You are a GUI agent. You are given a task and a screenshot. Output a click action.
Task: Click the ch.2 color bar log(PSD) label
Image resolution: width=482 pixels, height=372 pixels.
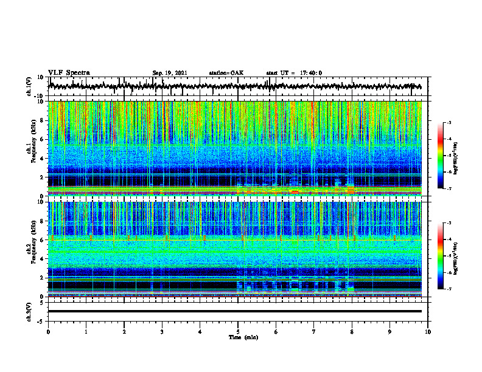(456, 258)
